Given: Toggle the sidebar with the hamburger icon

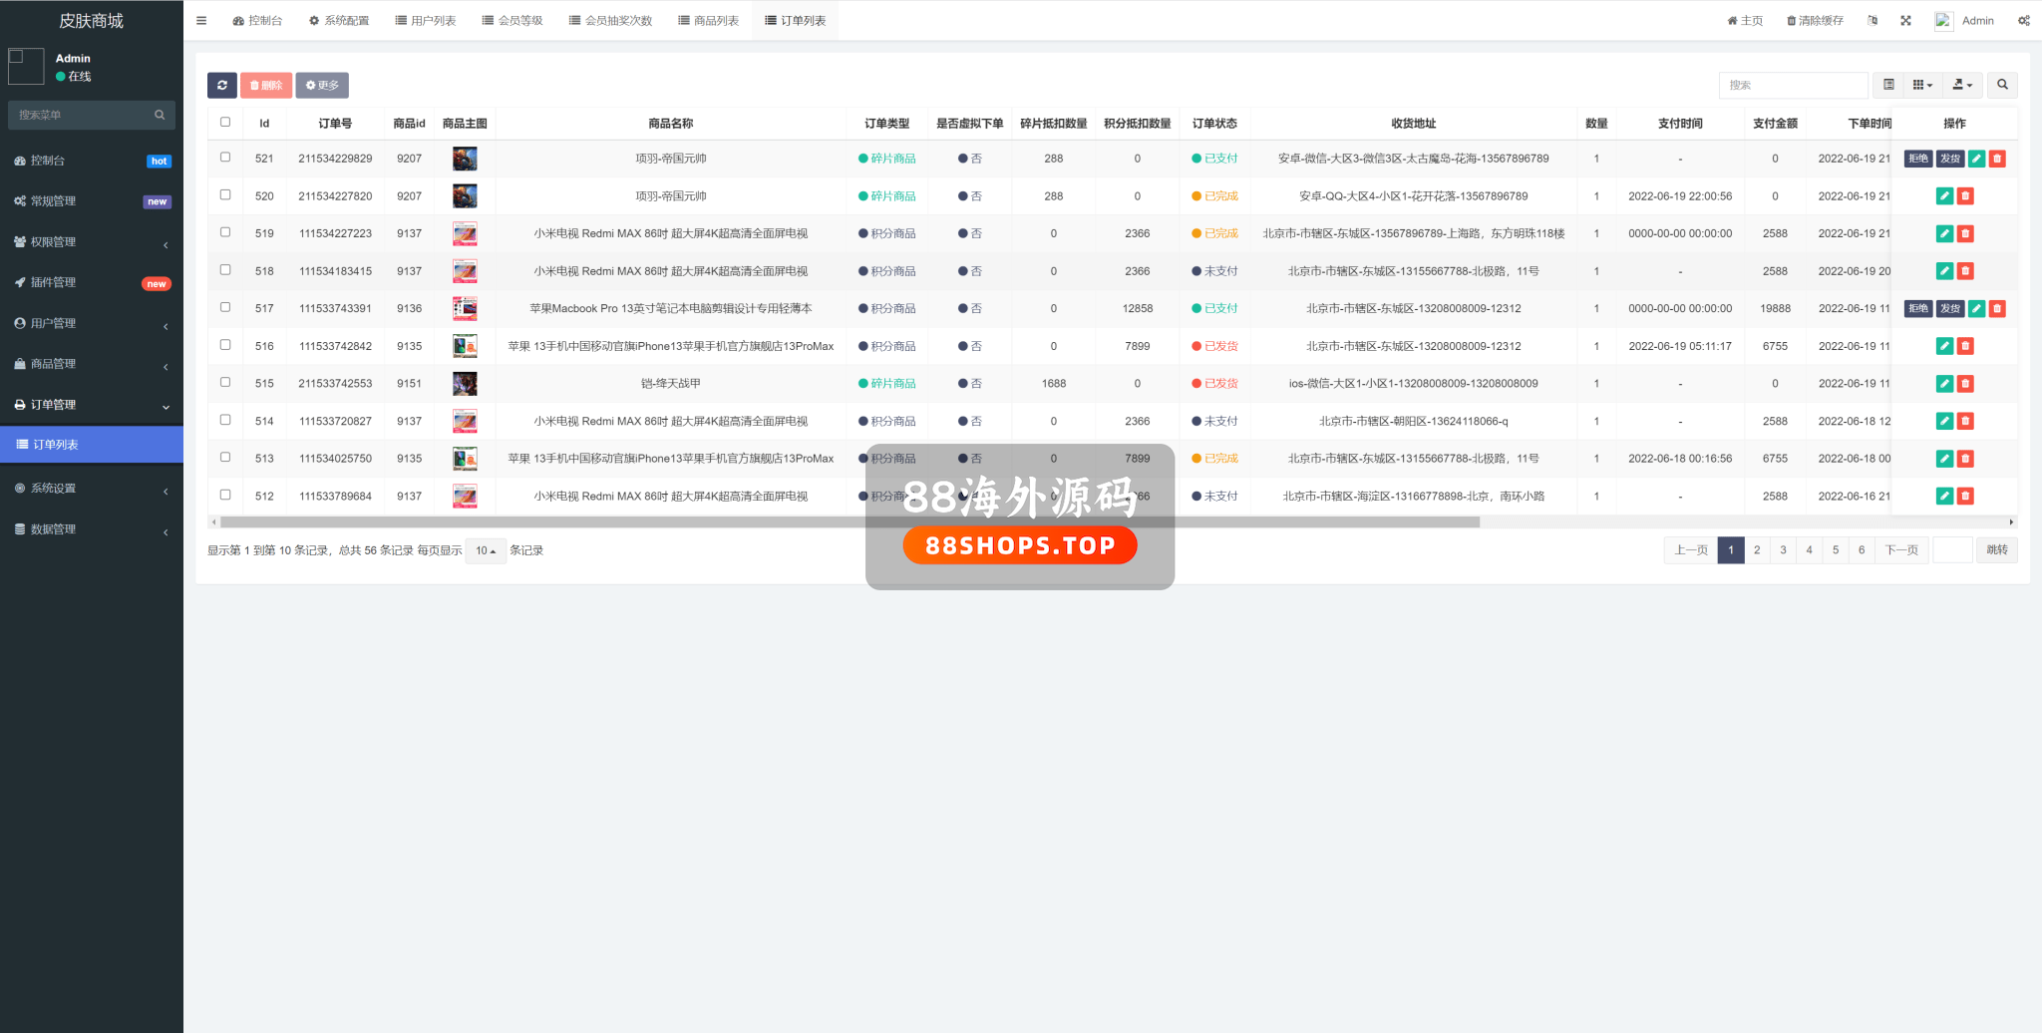Looking at the screenshot, I should click(x=201, y=21).
